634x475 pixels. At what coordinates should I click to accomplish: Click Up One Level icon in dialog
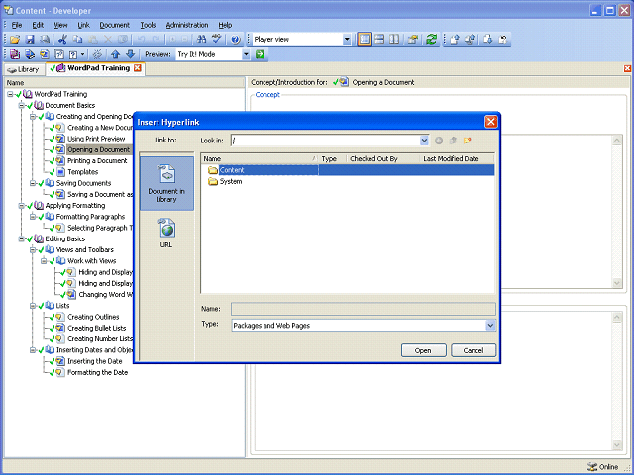point(453,141)
